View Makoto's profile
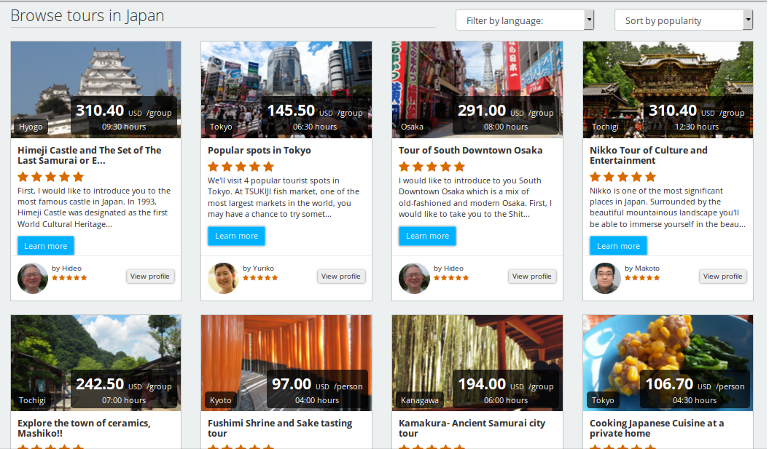Image resolution: width=769 pixels, height=449 pixels. click(x=722, y=276)
